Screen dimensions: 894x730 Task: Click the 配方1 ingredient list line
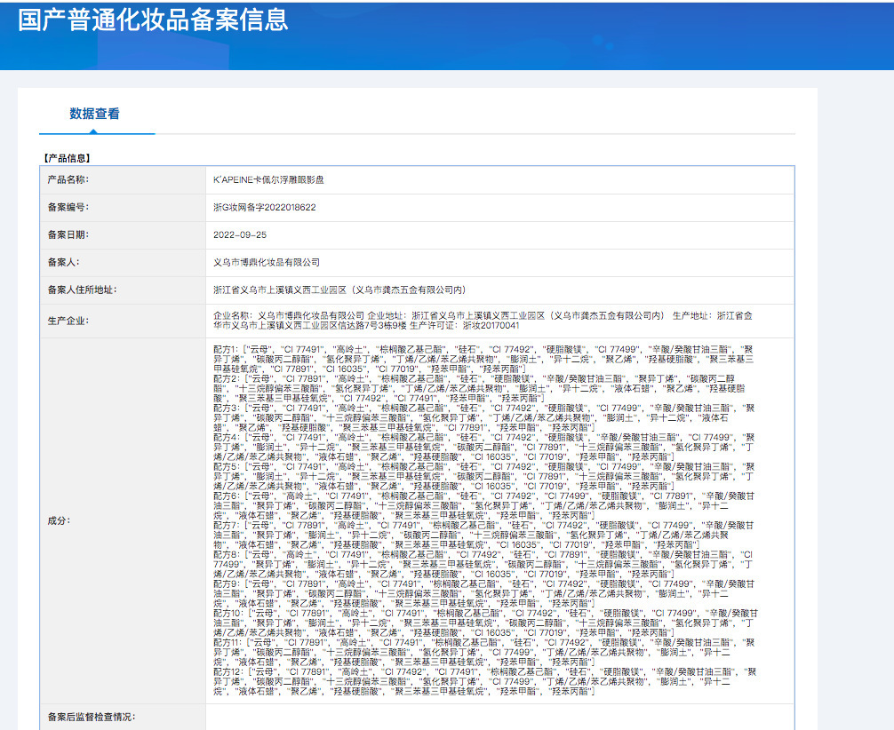pyautogui.click(x=483, y=359)
